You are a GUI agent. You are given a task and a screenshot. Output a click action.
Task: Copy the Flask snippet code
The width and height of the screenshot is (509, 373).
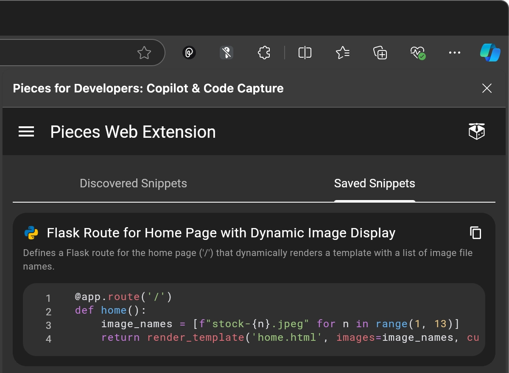click(476, 233)
